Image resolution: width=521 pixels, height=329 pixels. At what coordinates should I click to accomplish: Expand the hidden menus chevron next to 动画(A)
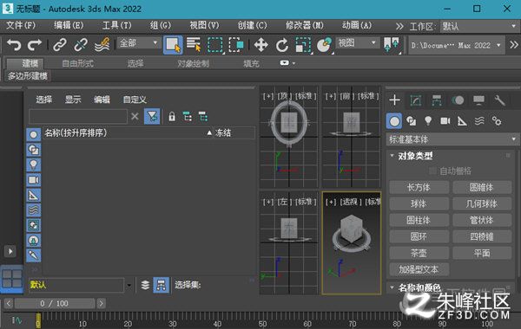[x=399, y=26]
